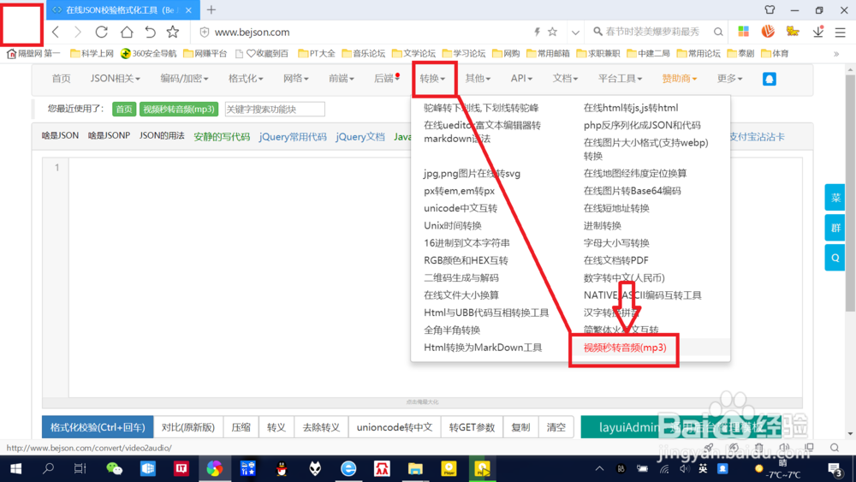
Task: Select Unix时间转换 menu entry
Action: [x=453, y=225]
